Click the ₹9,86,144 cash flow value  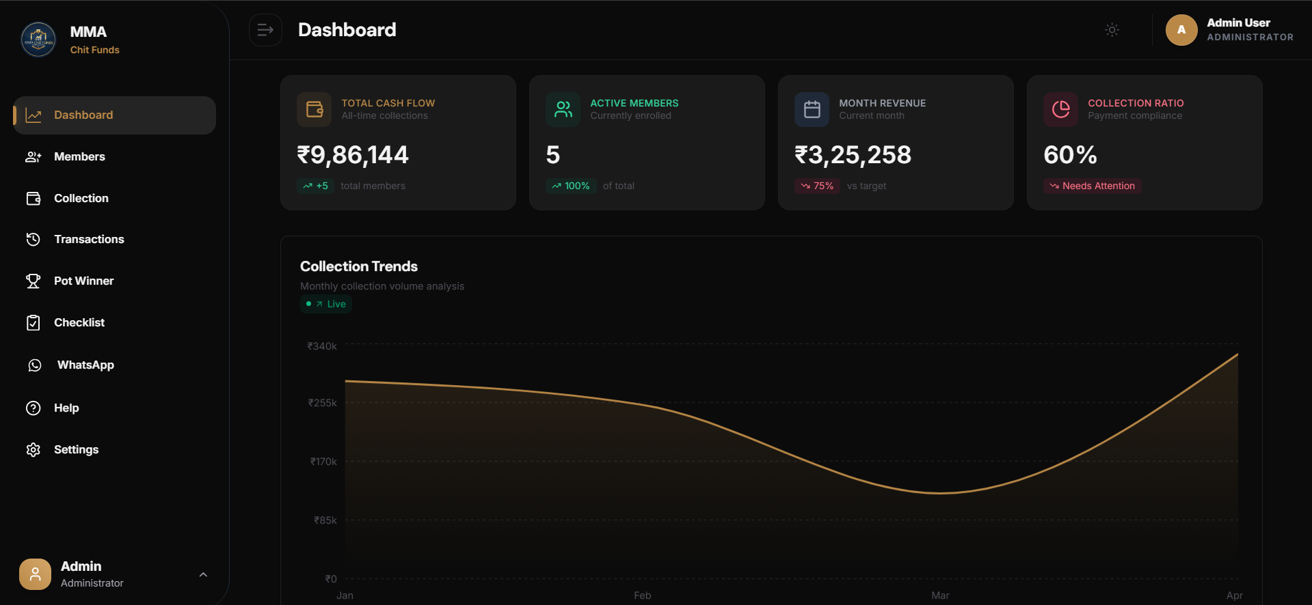click(x=353, y=155)
